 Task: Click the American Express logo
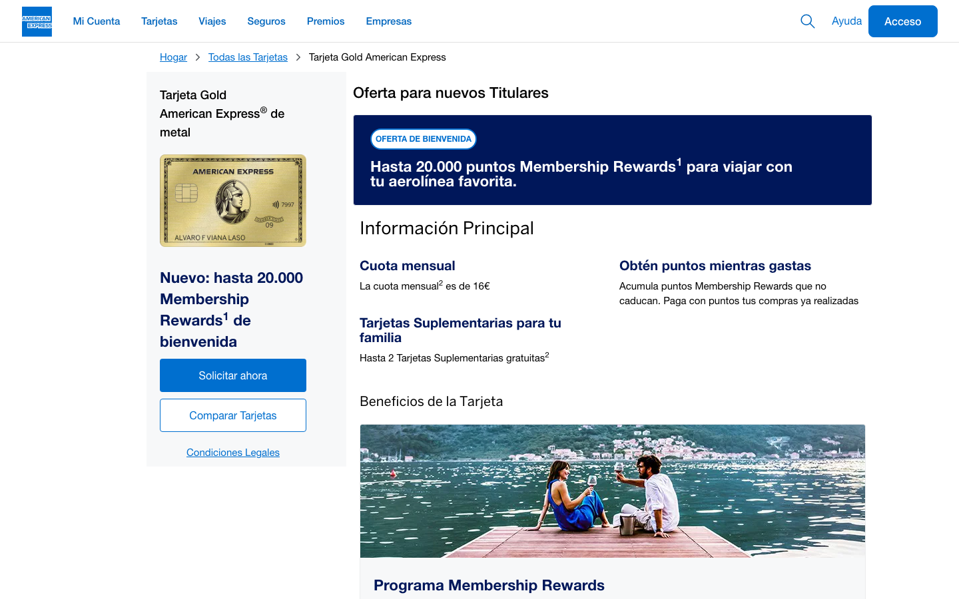coord(37,21)
